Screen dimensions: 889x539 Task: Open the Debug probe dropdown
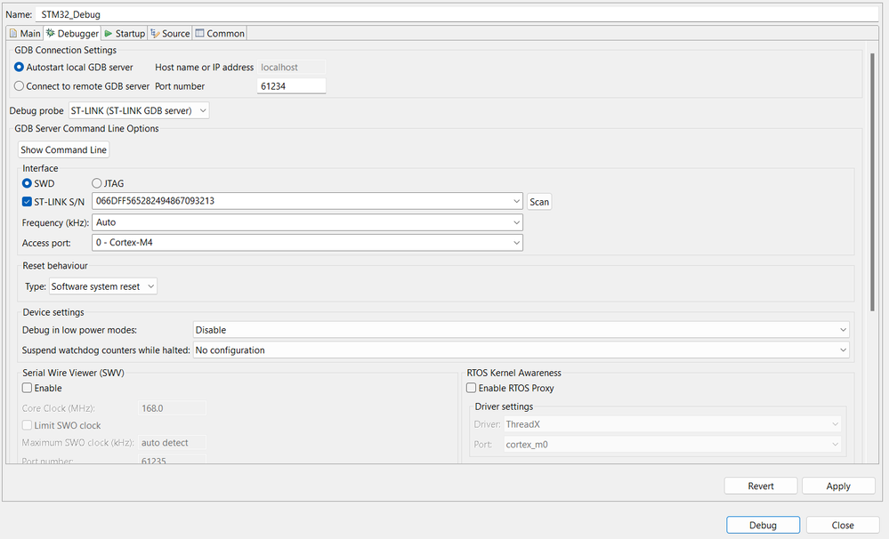coord(139,110)
